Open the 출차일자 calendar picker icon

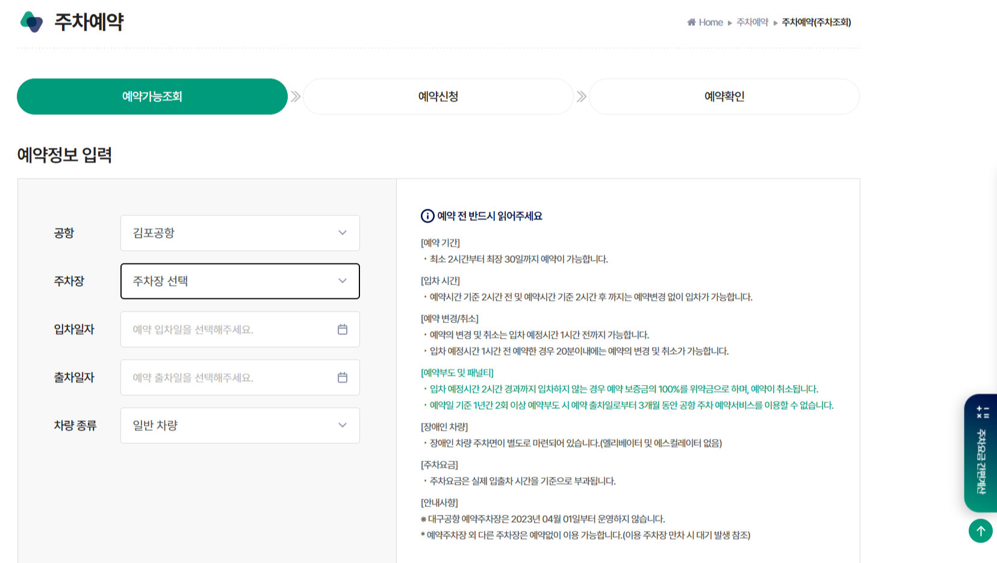(343, 377)
